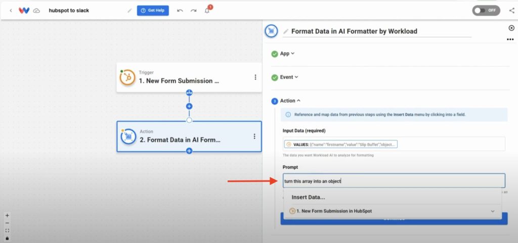Add a step below the action
Image resolution: width=518 pixels, height=243 pixels.
[x=189, y=151]
